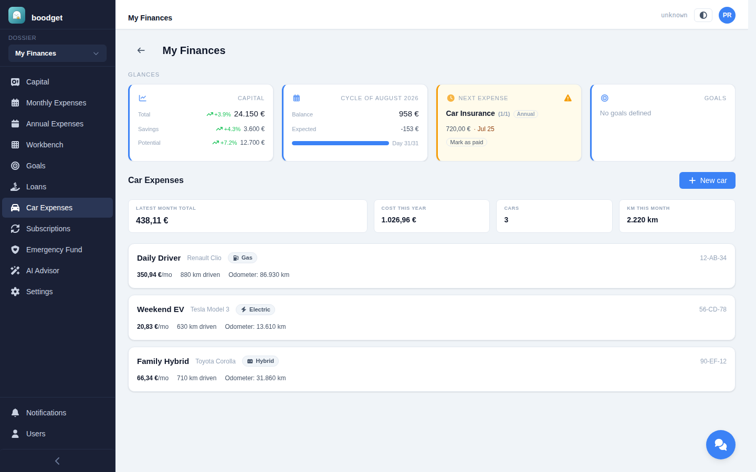This screenshot has height=472, width=756.
Task: Open the Daily Driver car card
Action: (x=432, y=266)
